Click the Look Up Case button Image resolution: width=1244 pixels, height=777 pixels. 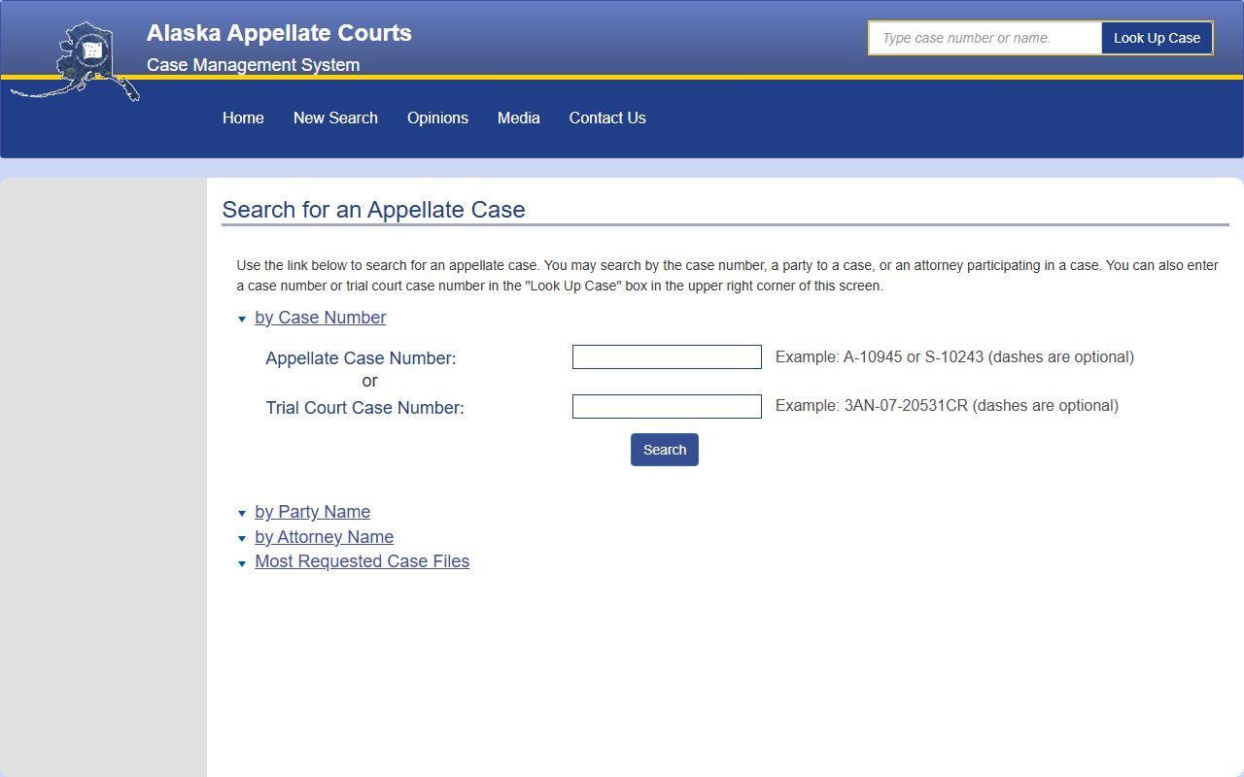[1157, 38]
